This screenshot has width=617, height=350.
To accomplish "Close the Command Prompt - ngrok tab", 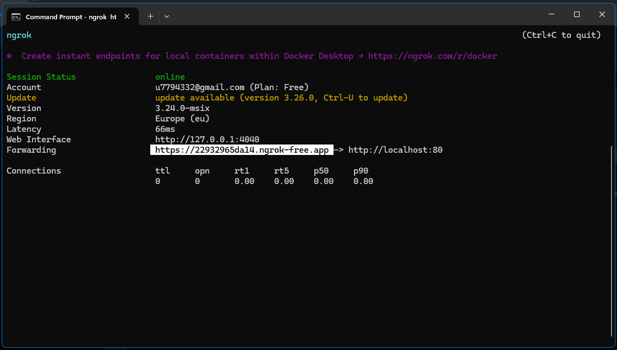I will click(x=127, y=16).
